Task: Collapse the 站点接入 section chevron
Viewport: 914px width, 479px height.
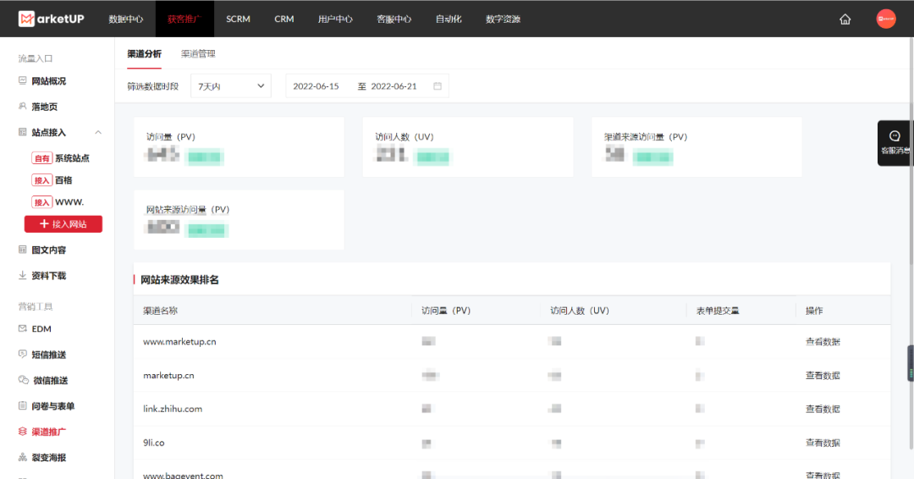Action: (x=98, y=132)
